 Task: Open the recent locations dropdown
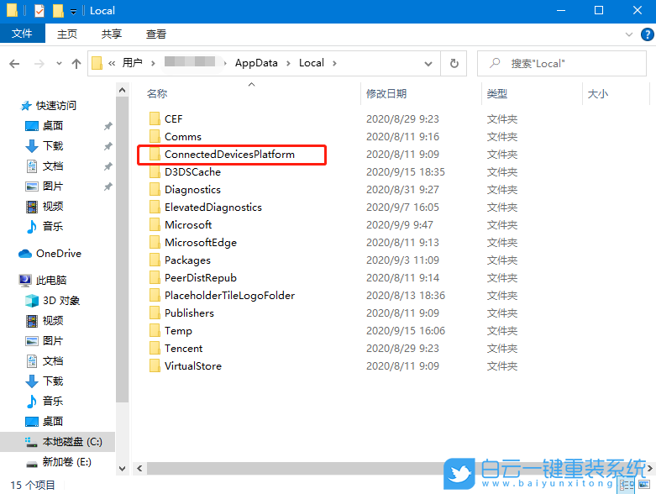[x=59, y=64]
